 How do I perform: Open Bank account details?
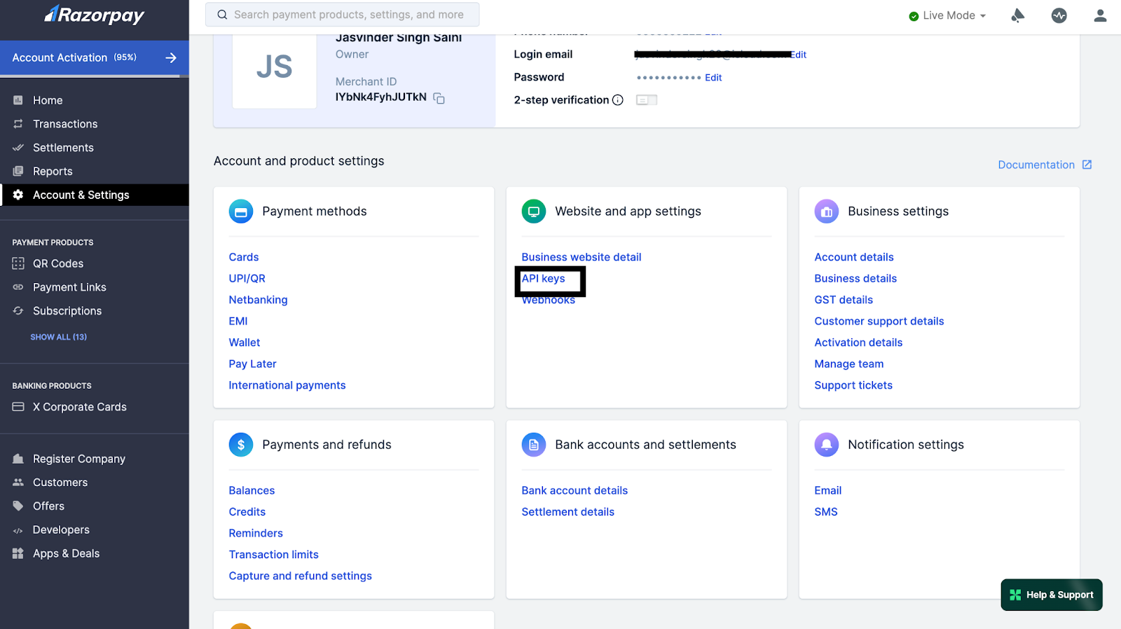click(x=575, y=491)
